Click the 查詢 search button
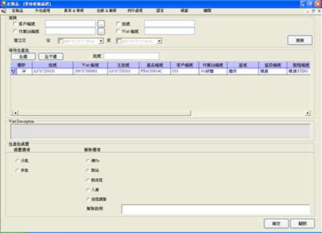 (299, 41)
